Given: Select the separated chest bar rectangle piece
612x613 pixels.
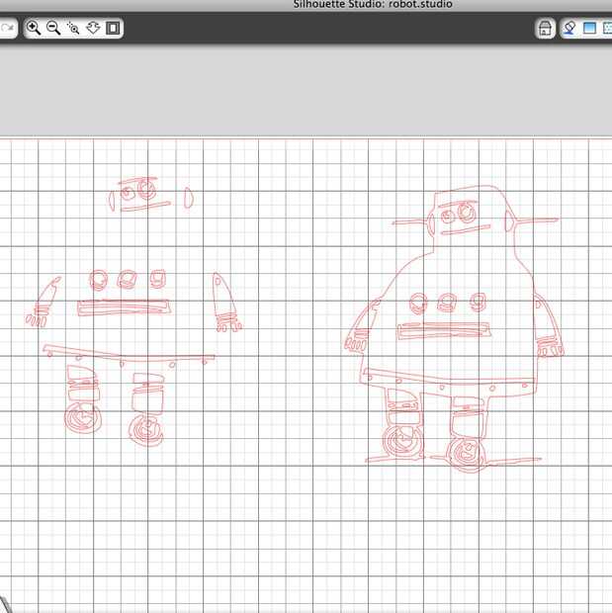Looking at the screenshot, I should click(x=124, y=307).
